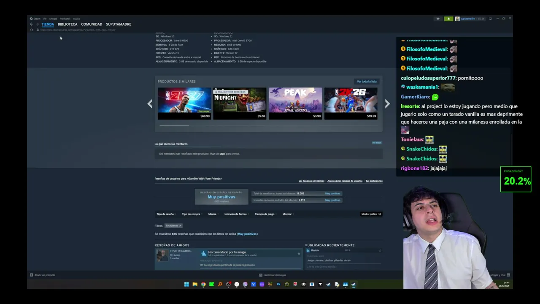Remove the 'Tus idiomas' filter tag
The height and width of the screenshot is (304, 540).
[x=180, y=226]
